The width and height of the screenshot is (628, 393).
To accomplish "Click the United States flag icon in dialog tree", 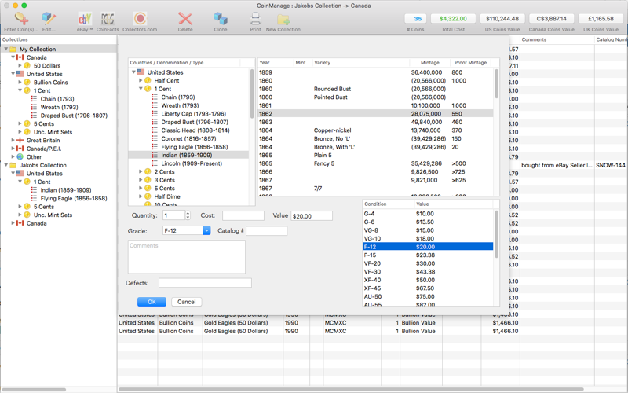I will coord(141,72).
